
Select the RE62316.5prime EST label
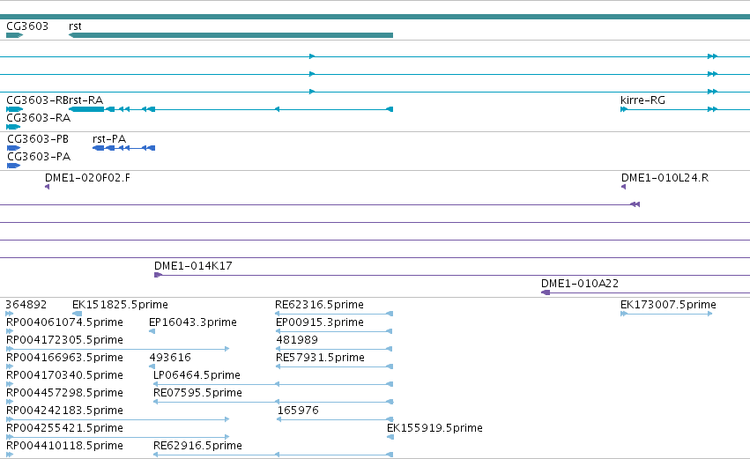click(320, 305)
